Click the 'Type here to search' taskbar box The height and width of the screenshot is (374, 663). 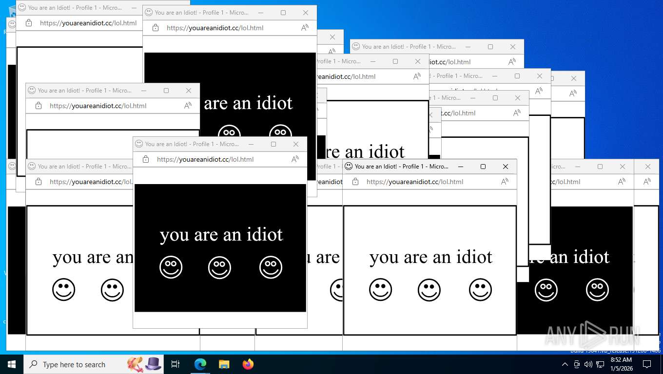point(93,364)
